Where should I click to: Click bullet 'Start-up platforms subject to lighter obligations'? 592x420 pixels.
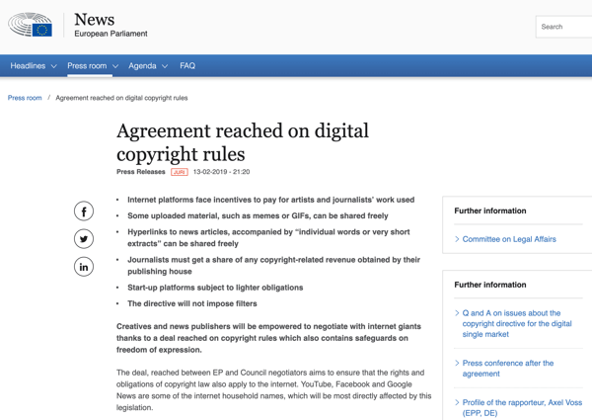(x=215, y=288)
